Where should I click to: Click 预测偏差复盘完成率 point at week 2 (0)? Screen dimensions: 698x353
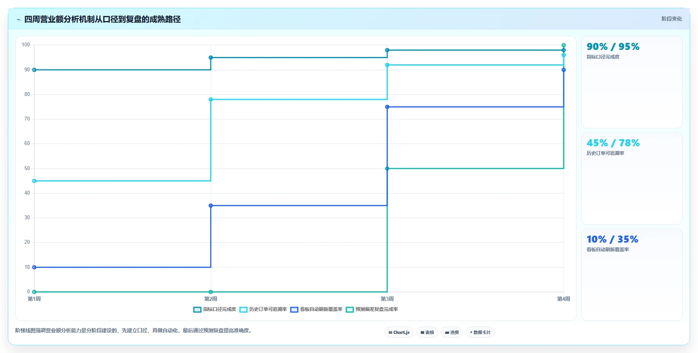(x=211, y=292)
